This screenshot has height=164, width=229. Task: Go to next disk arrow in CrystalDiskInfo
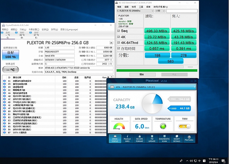tap(111, 43)
